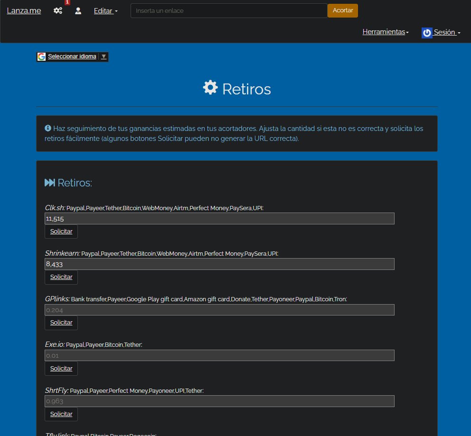Click Solicitar under ShrtFly
Image resolution: width=471 pixels, height=436 pixels.
[61, 414]
